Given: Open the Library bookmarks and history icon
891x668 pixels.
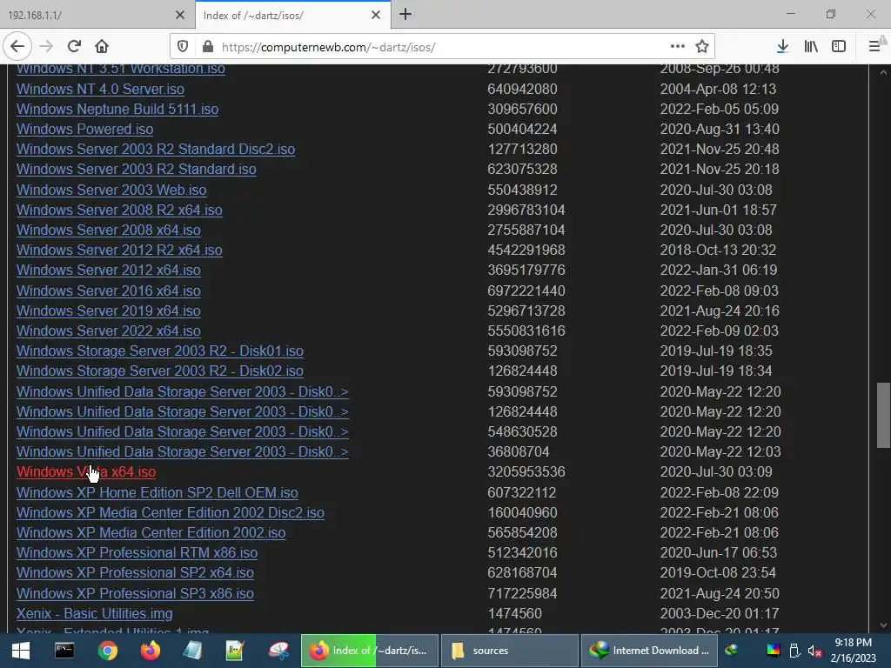Looking at the screenshot, I should click(x=811, y=46).
